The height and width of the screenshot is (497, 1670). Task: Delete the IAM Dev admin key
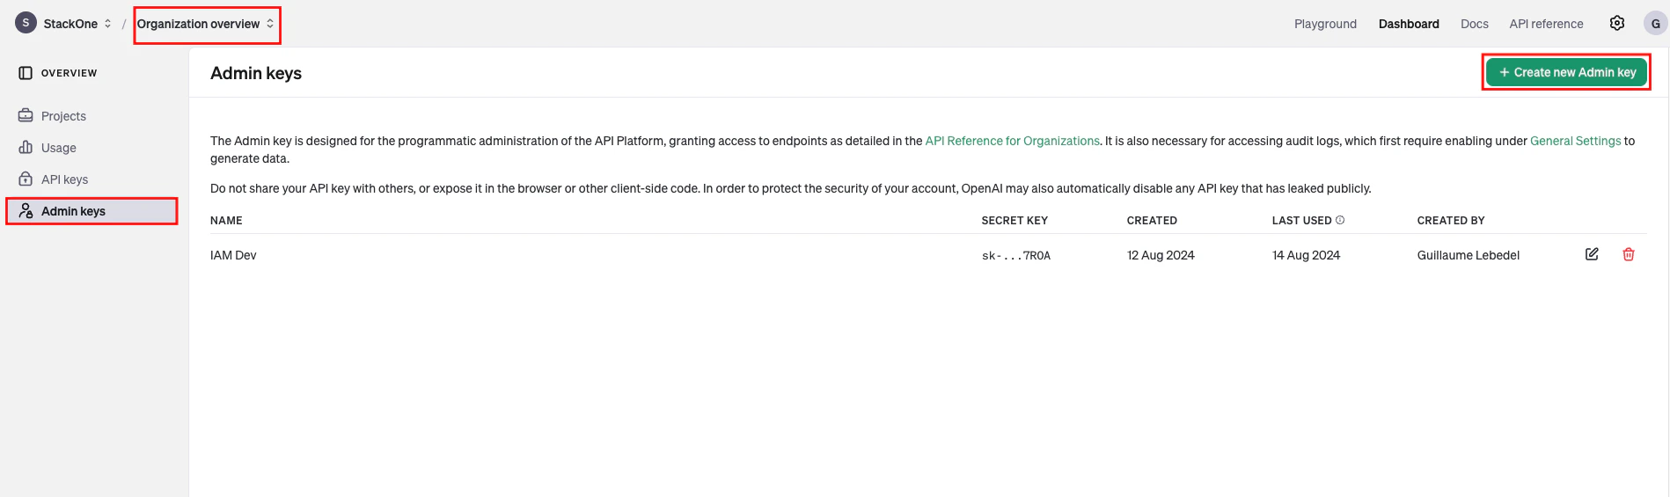tap(1629, 254)
